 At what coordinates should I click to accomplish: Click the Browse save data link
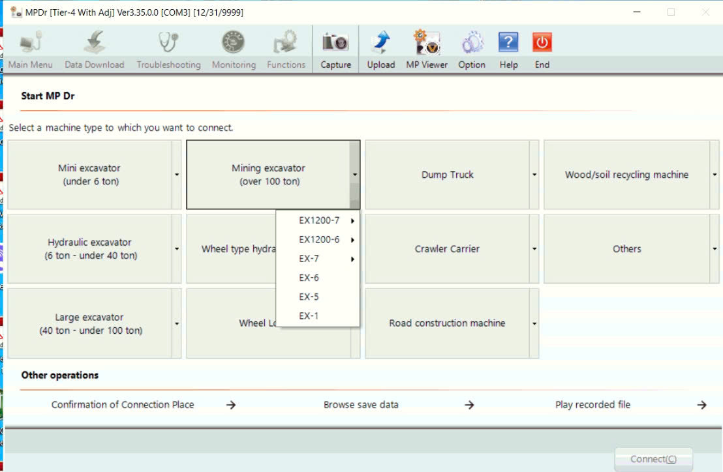361,405
